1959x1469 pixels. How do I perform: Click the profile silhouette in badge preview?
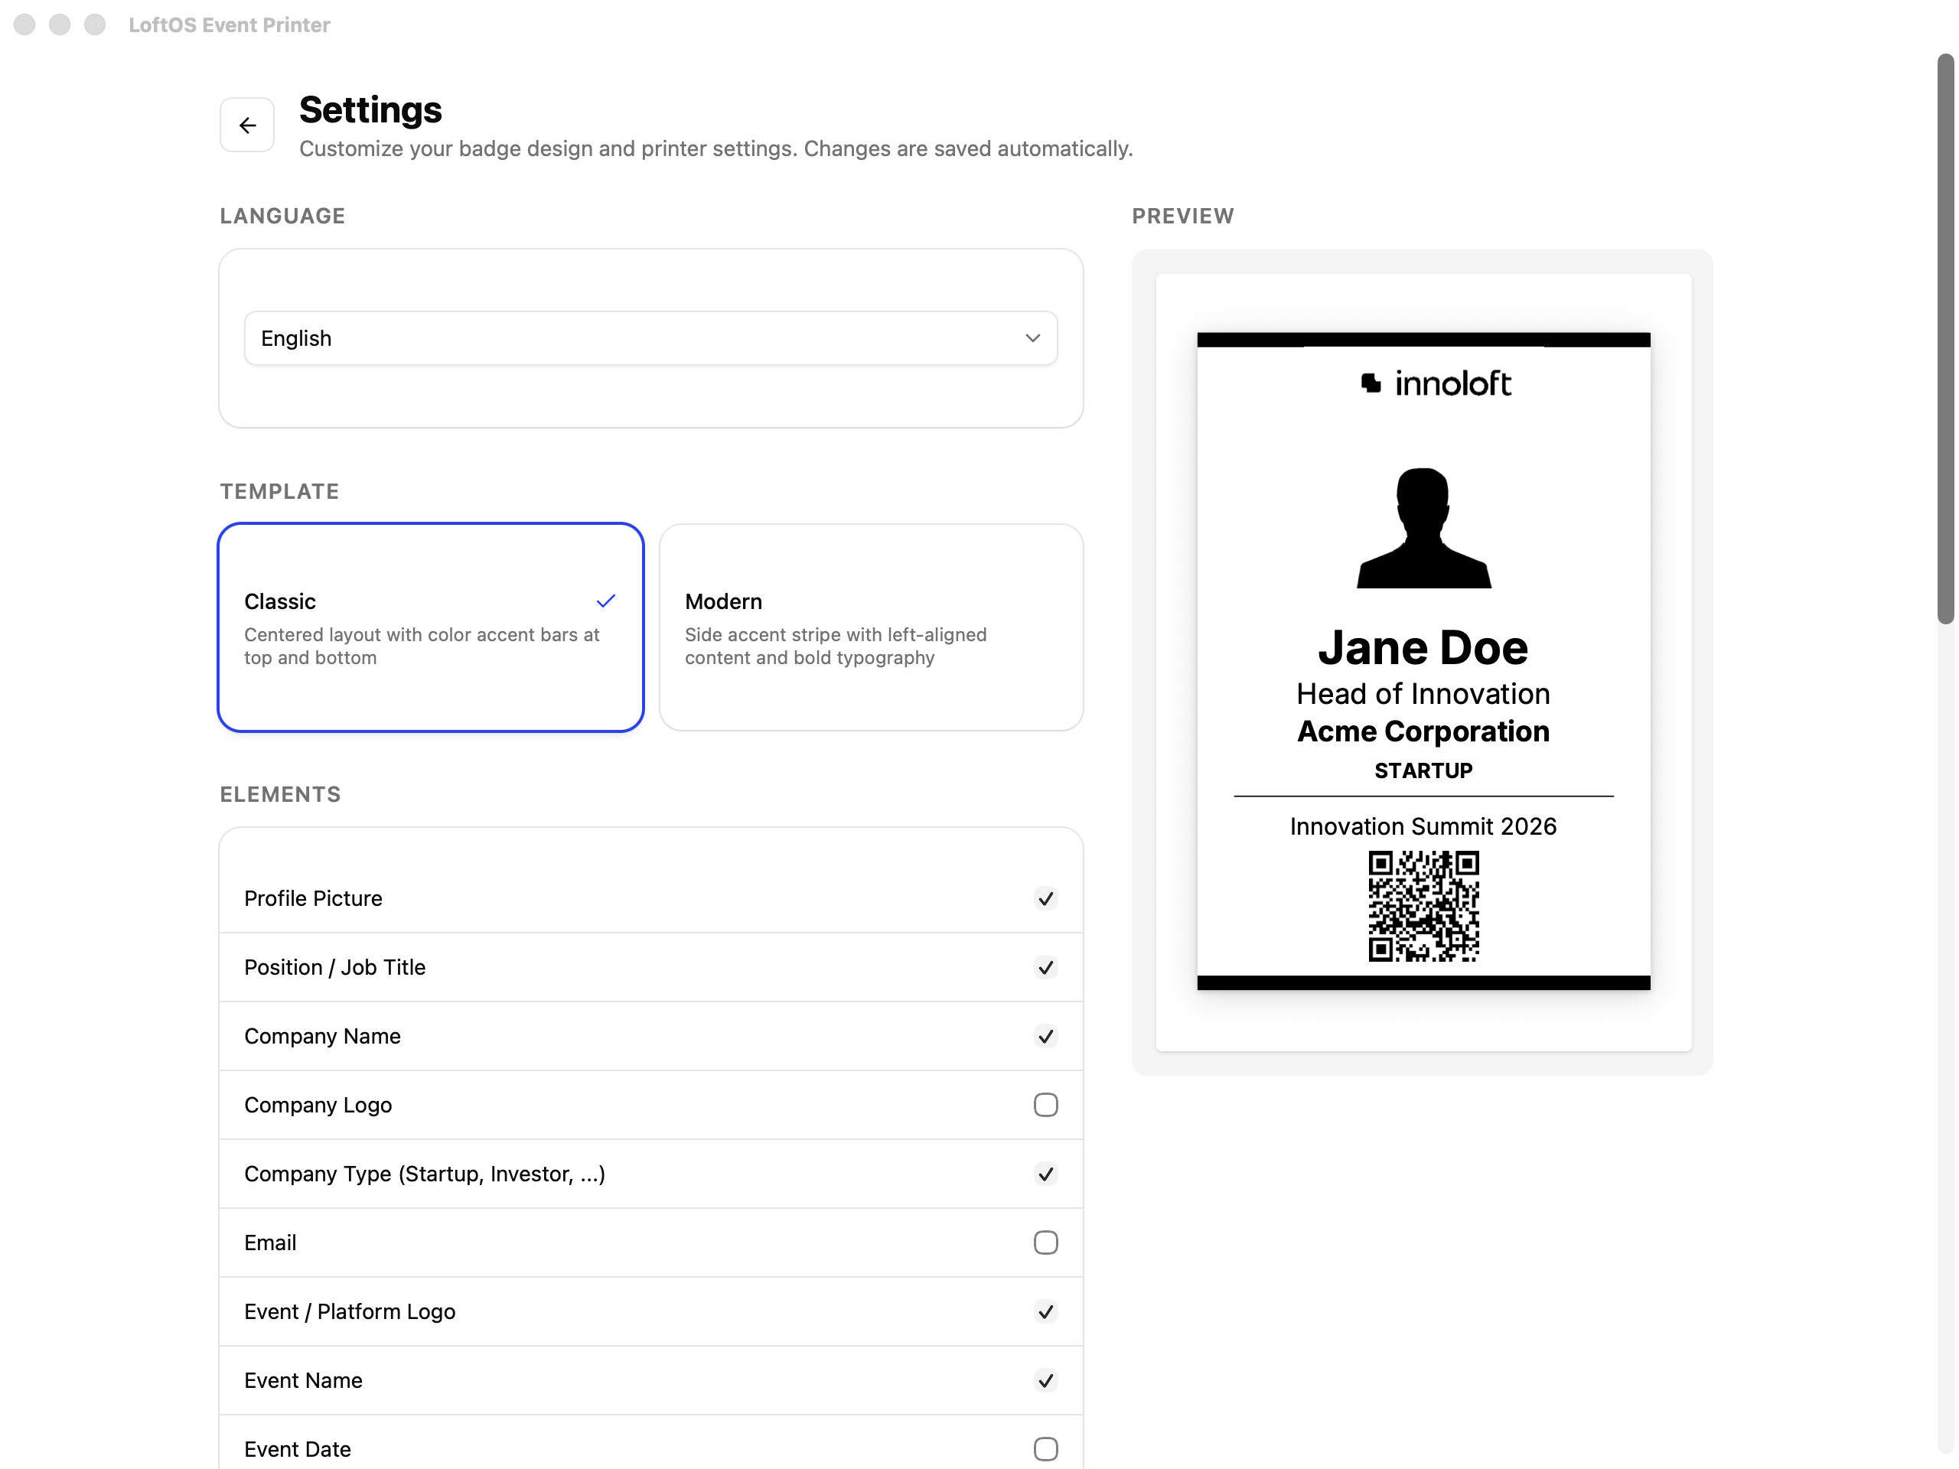(1424, 528)
